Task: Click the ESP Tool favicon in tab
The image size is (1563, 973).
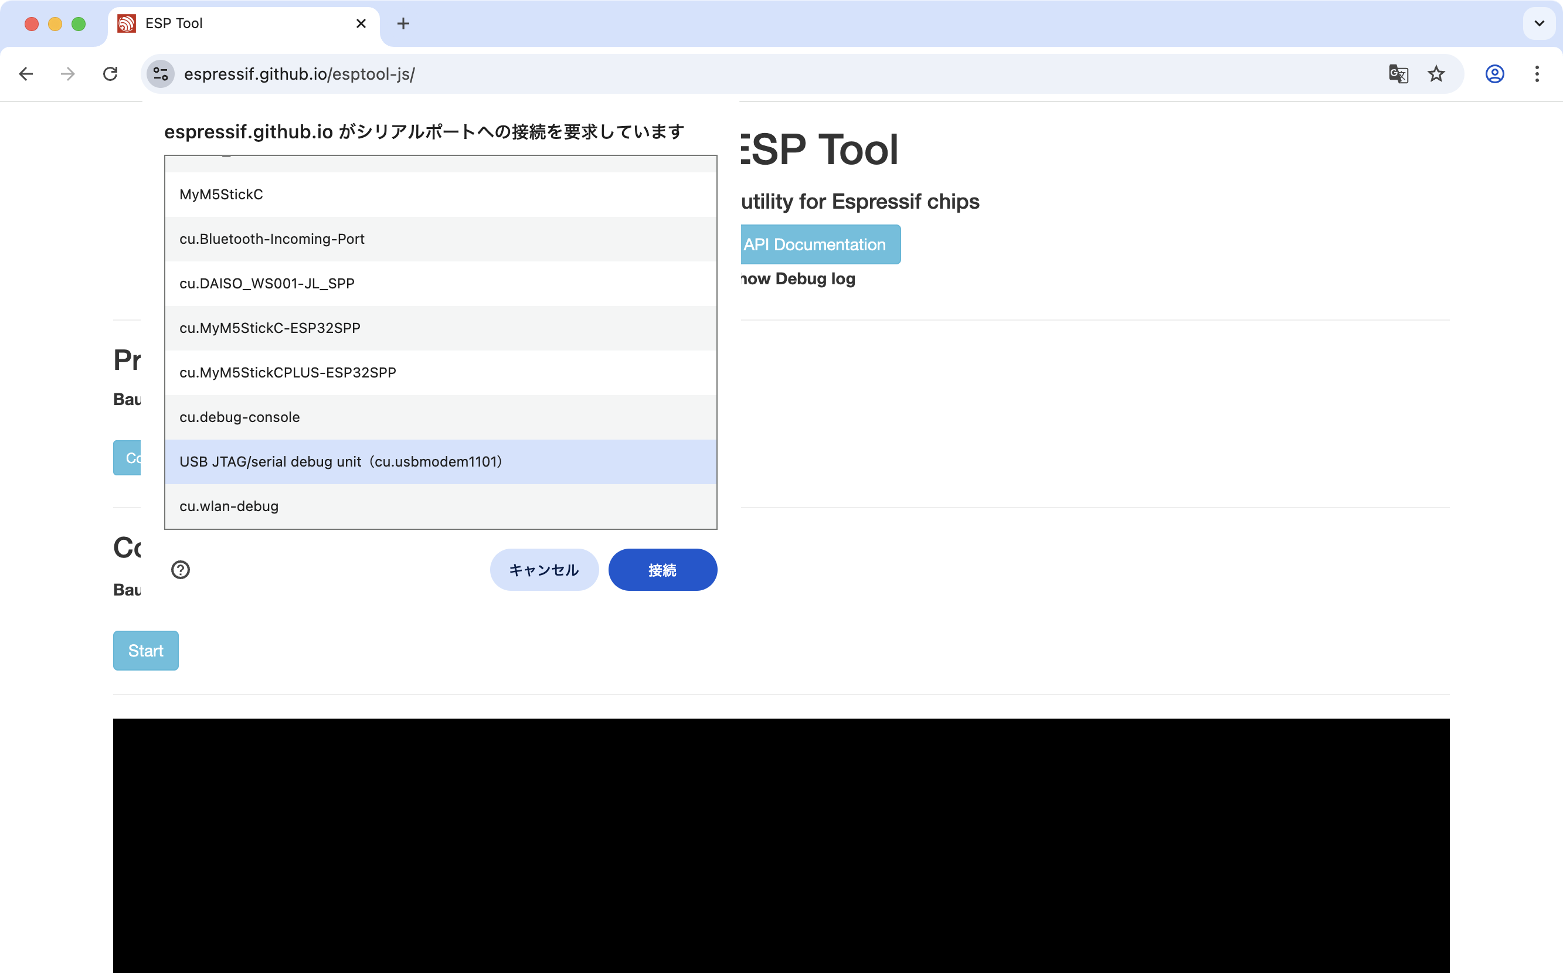Action: click(x=127, y=24)
